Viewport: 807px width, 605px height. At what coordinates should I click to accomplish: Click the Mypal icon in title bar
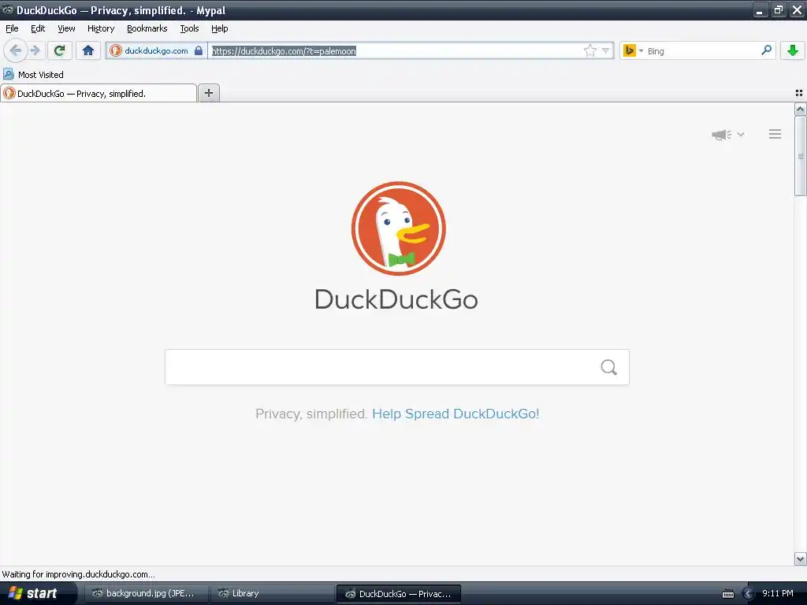[x=8, y=9]
